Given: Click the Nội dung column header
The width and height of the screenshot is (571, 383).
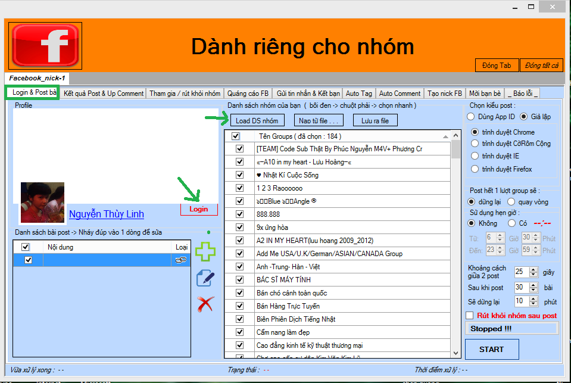Looking at the screenshot, I should pyautogui.click(x=107, y=247).
